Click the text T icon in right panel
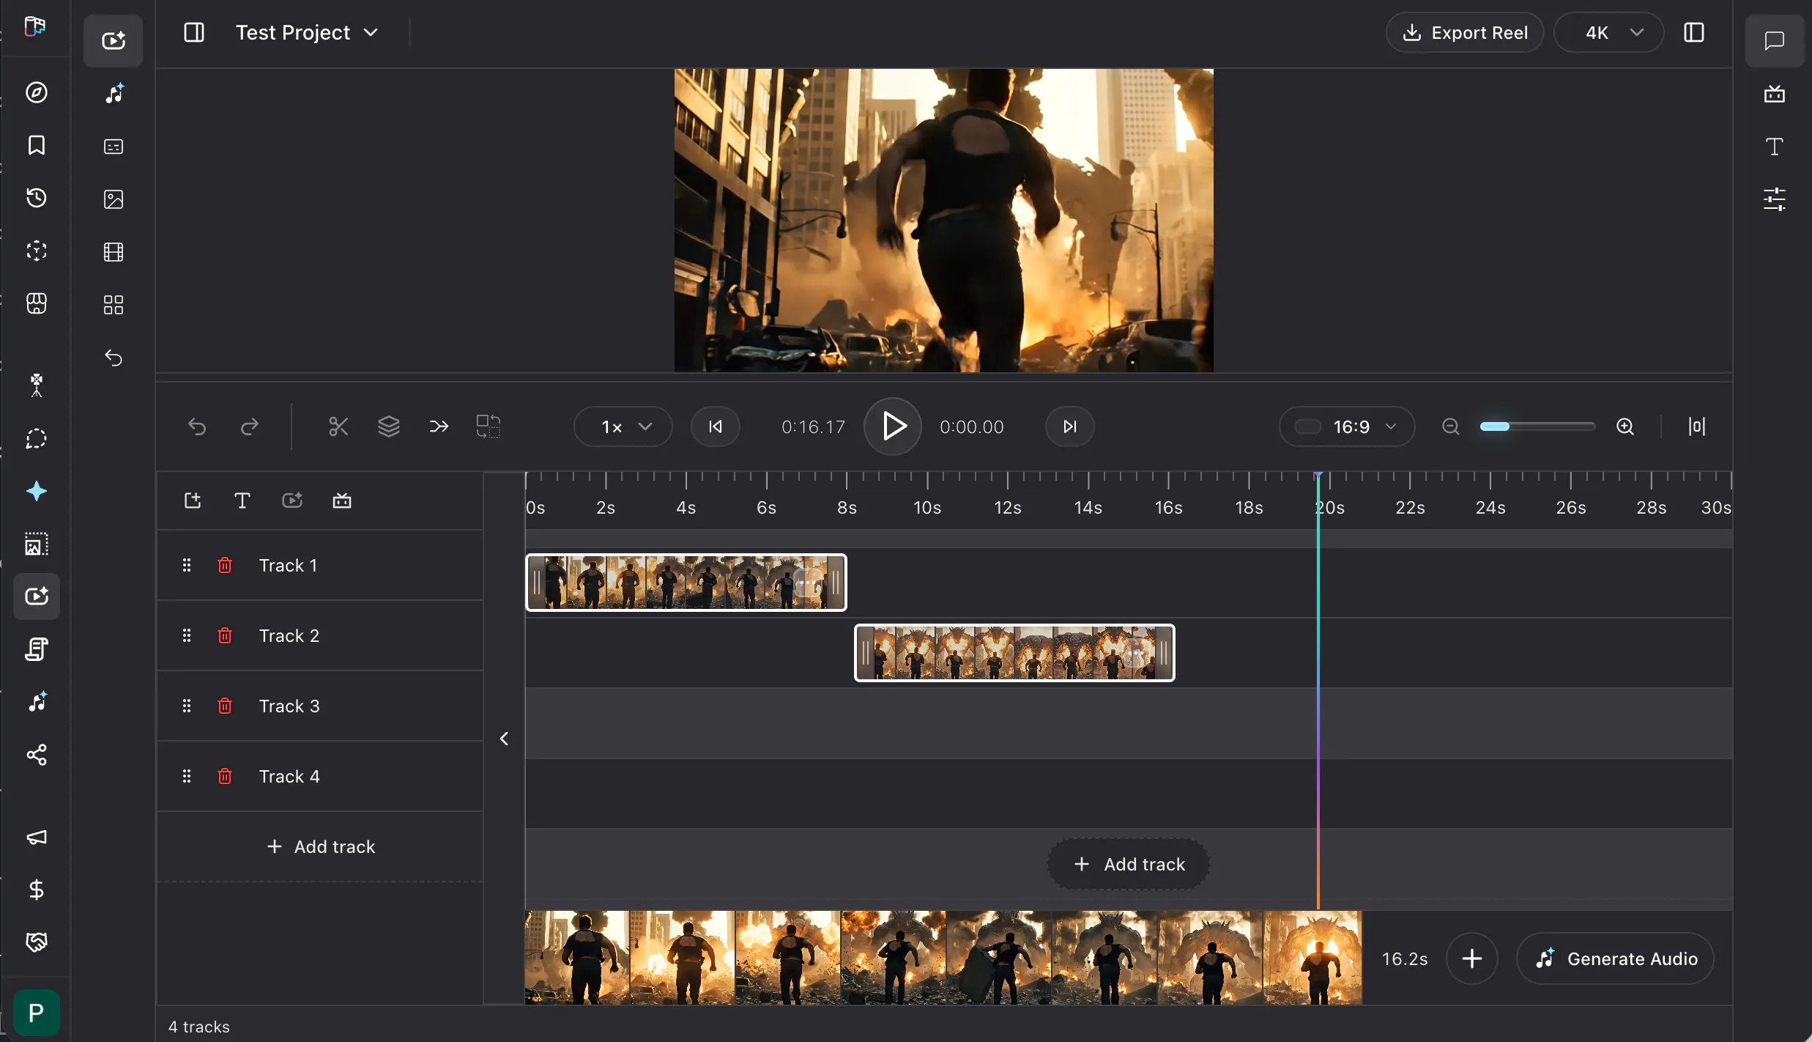Image resolution: width=1812 pixels, height=1042 pixels. click(x=1775, y=147)
